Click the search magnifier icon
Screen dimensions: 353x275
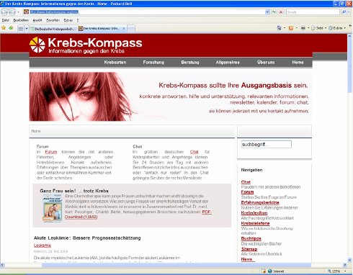[x=344, y=12]
